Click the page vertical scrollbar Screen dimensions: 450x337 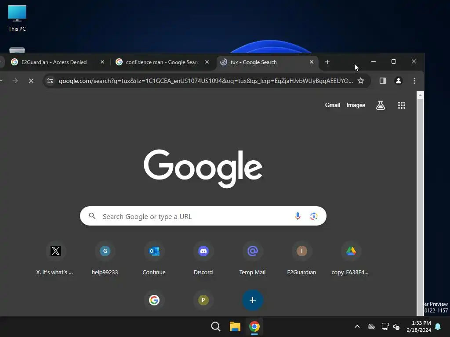coord(420,206)
